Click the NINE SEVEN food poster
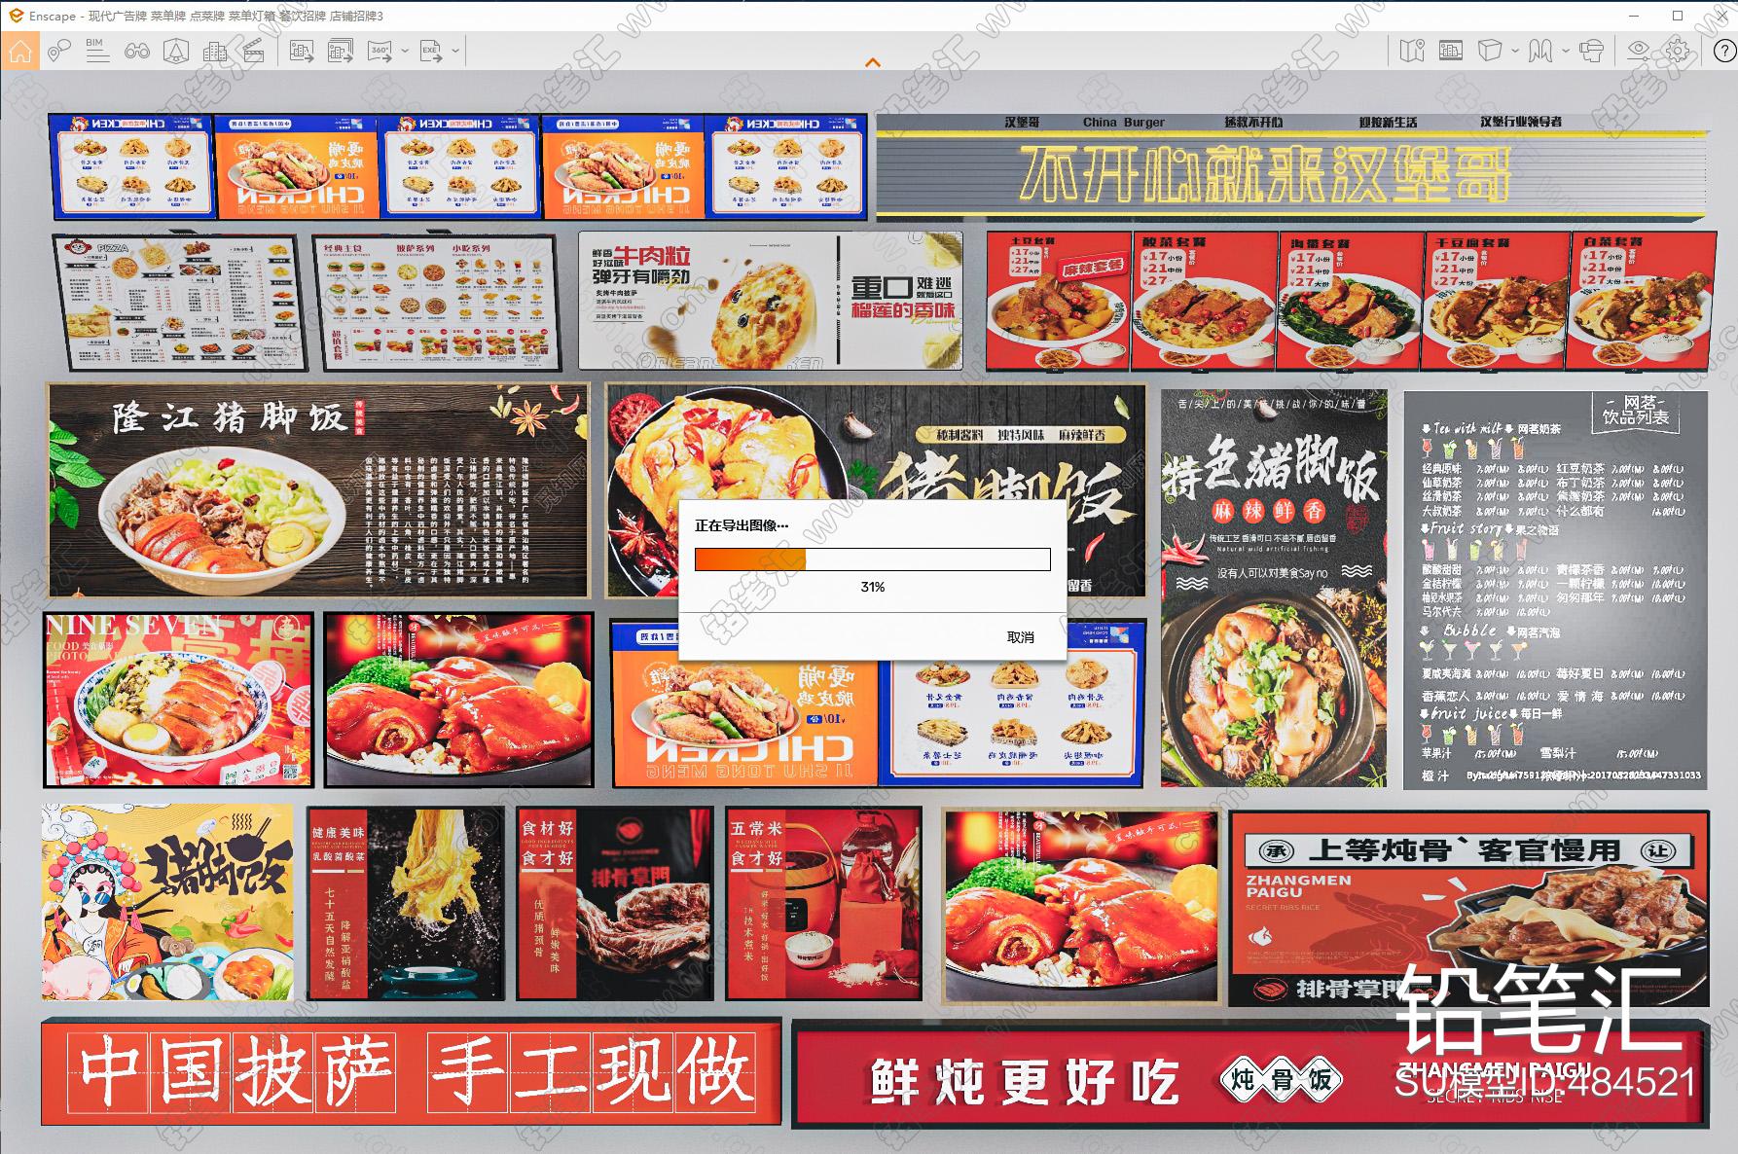 [x=179, y=700]
